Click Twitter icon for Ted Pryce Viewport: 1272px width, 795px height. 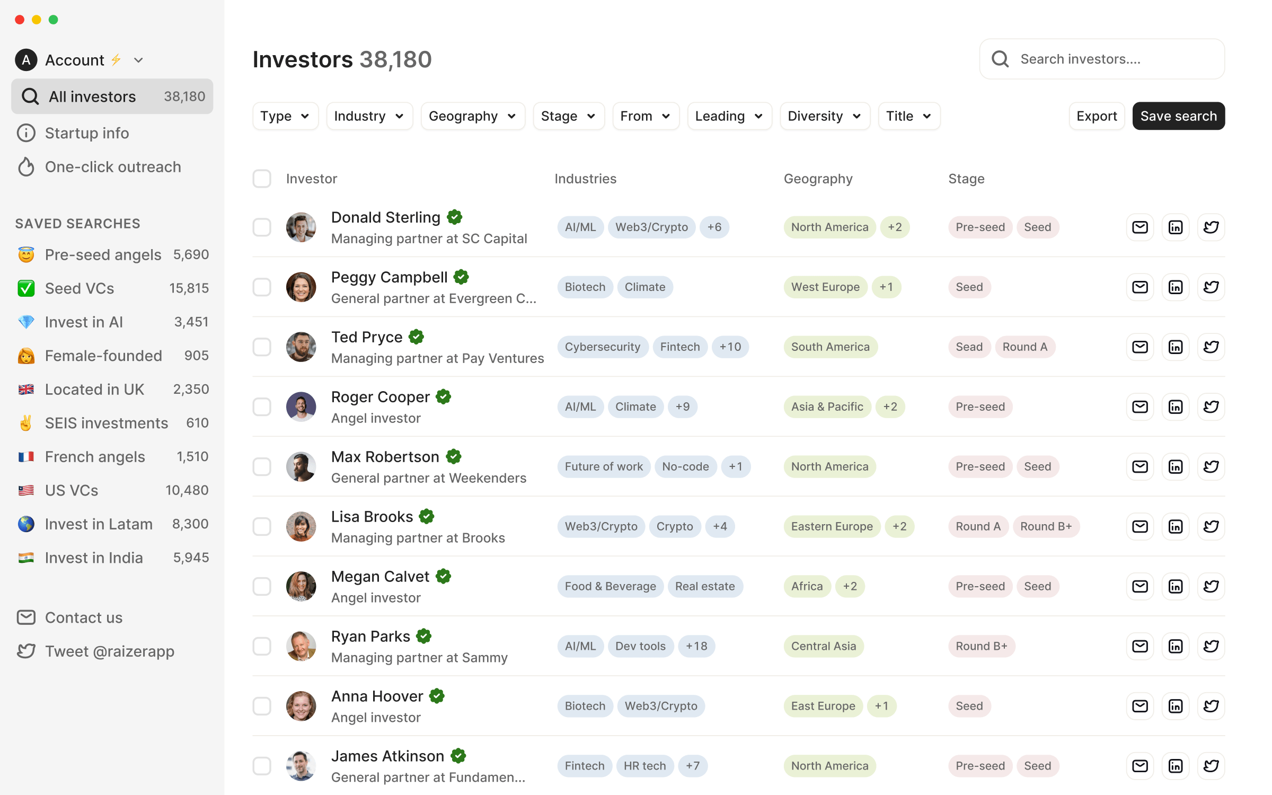click(x=1211, y=347)
